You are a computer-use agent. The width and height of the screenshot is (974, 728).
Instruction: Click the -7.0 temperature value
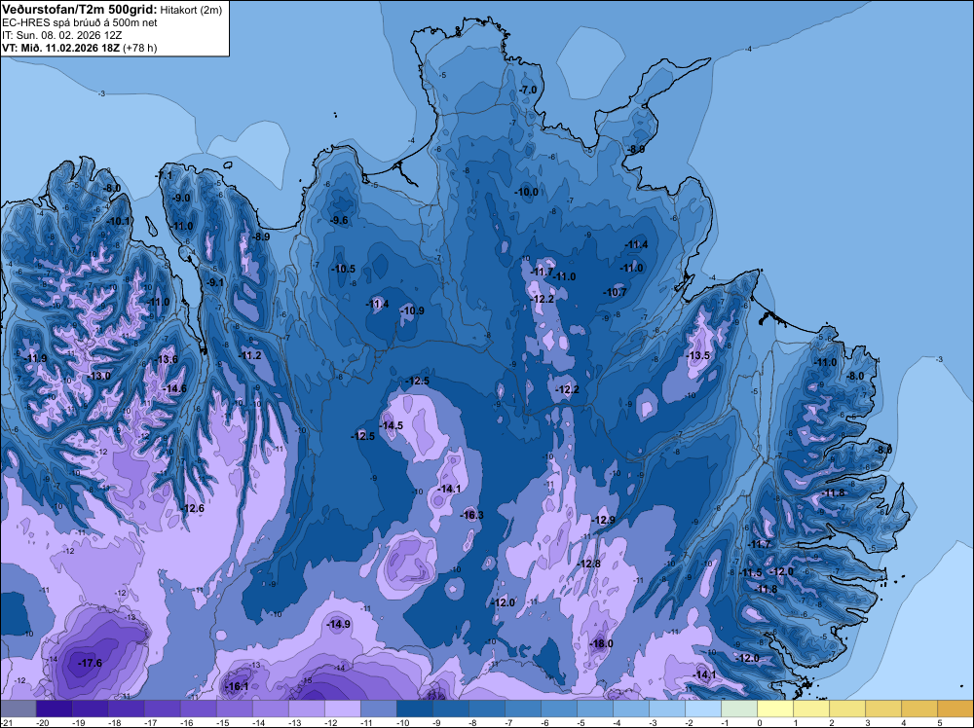pyautogui.click(x=527, y=90)
